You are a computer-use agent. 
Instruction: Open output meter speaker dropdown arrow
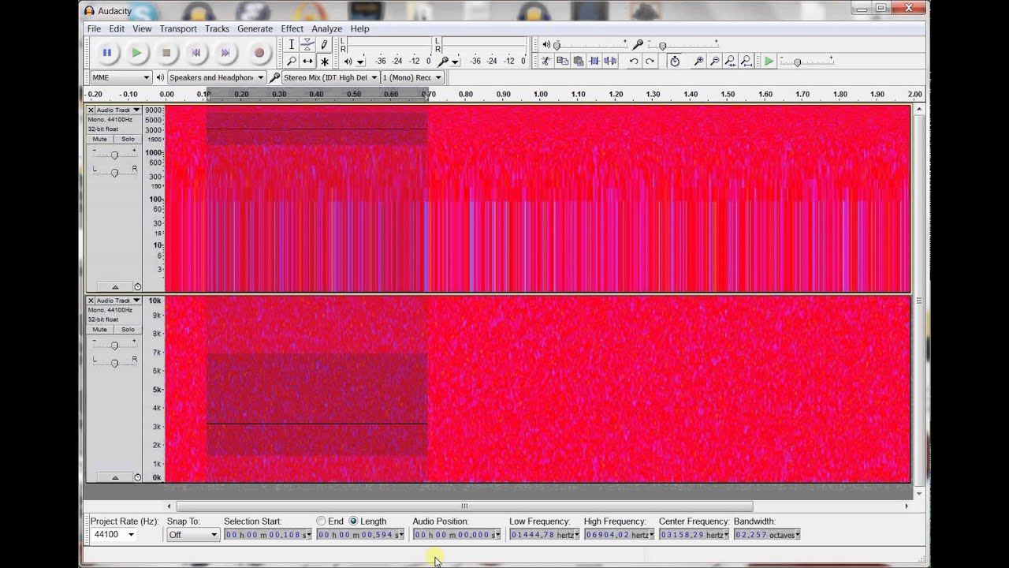[360, 62]
